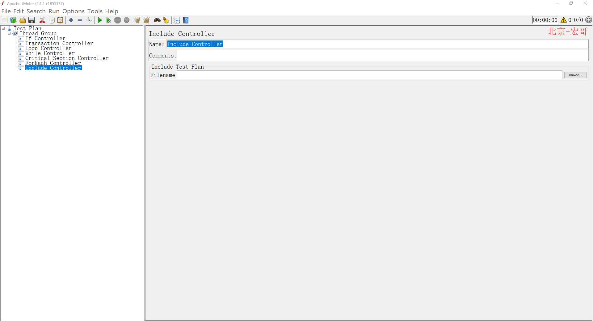
Task: Click the Thread Group gear icon
Action: tap(15, 33)
